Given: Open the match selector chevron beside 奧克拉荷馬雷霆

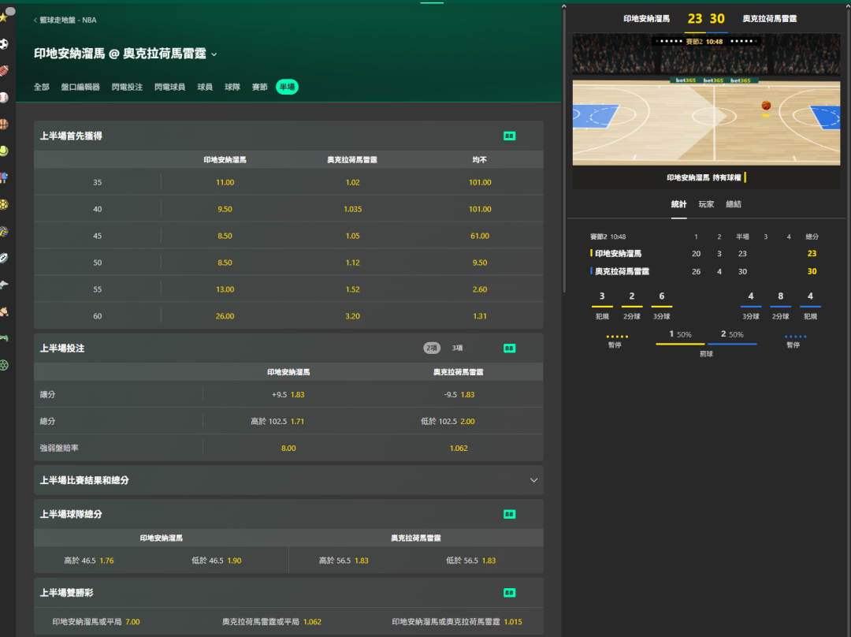Looking at the screenshot, I should 214,54.
